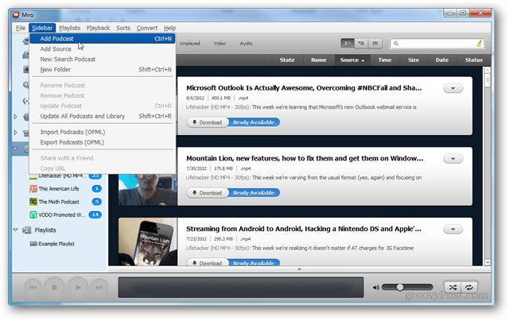Click the VODO feed icon

[x=33, y=215]
